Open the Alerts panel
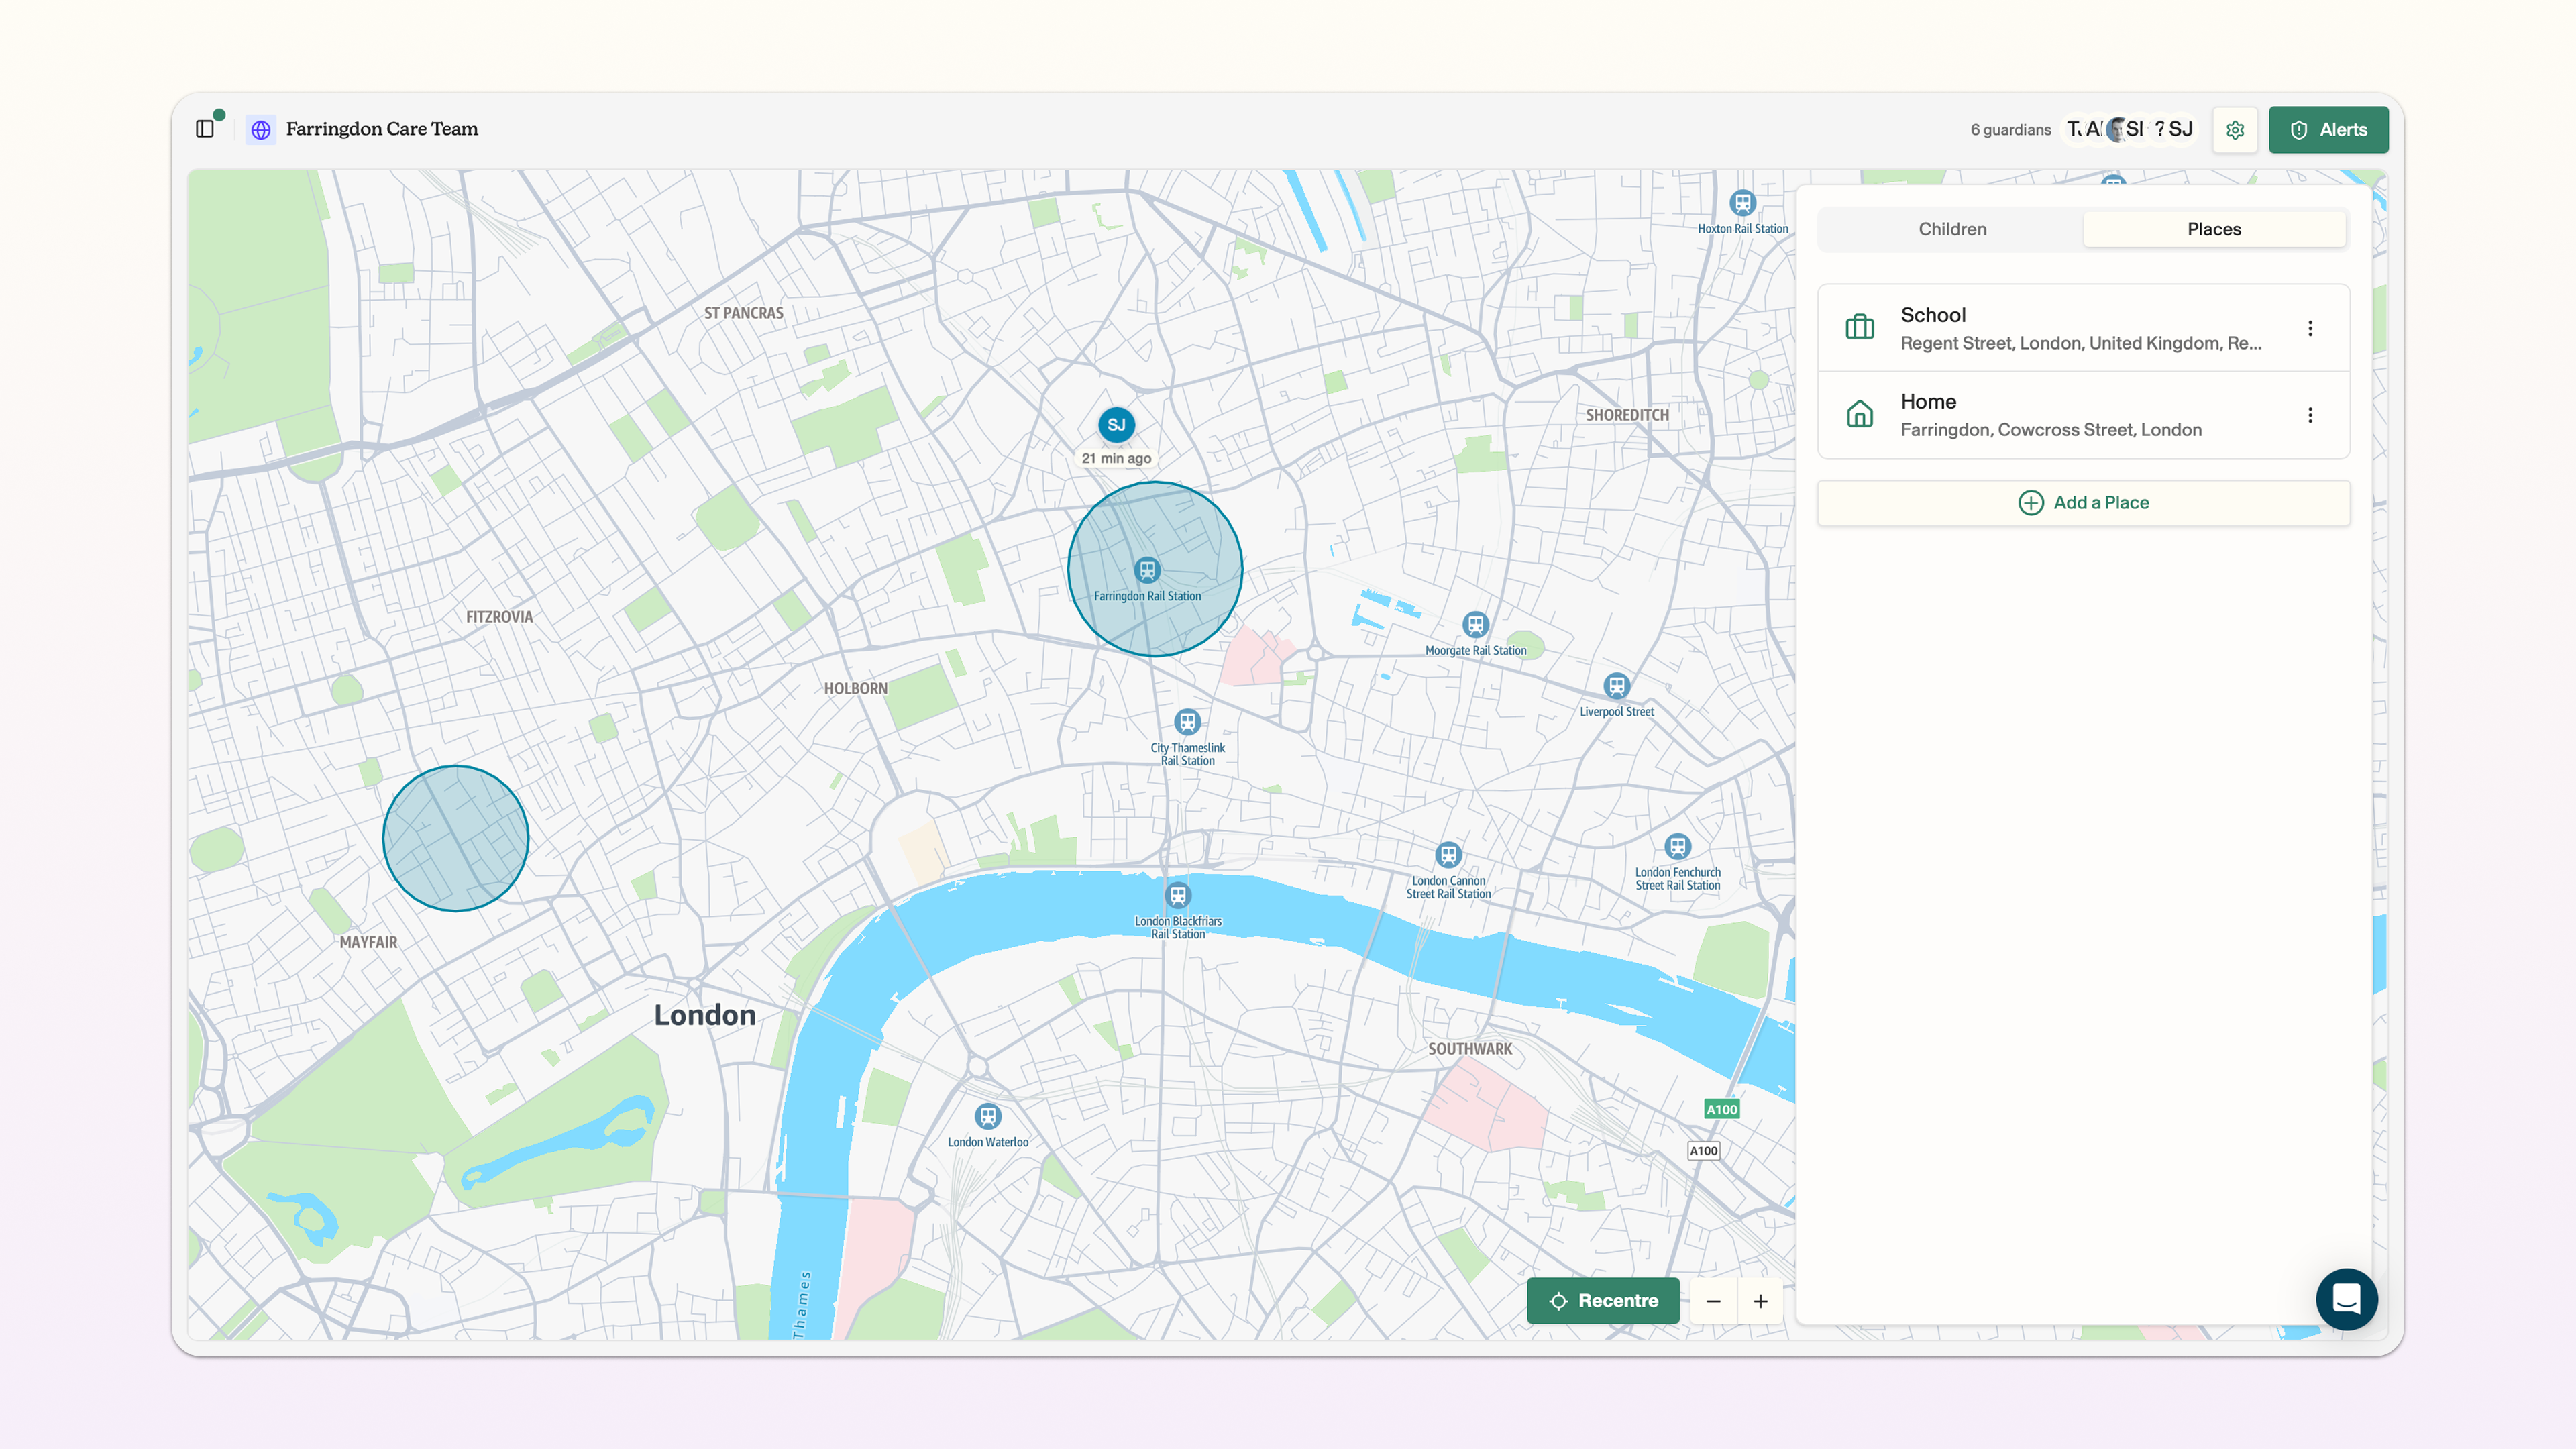2576x1449 pixels. coord(2328,130)
